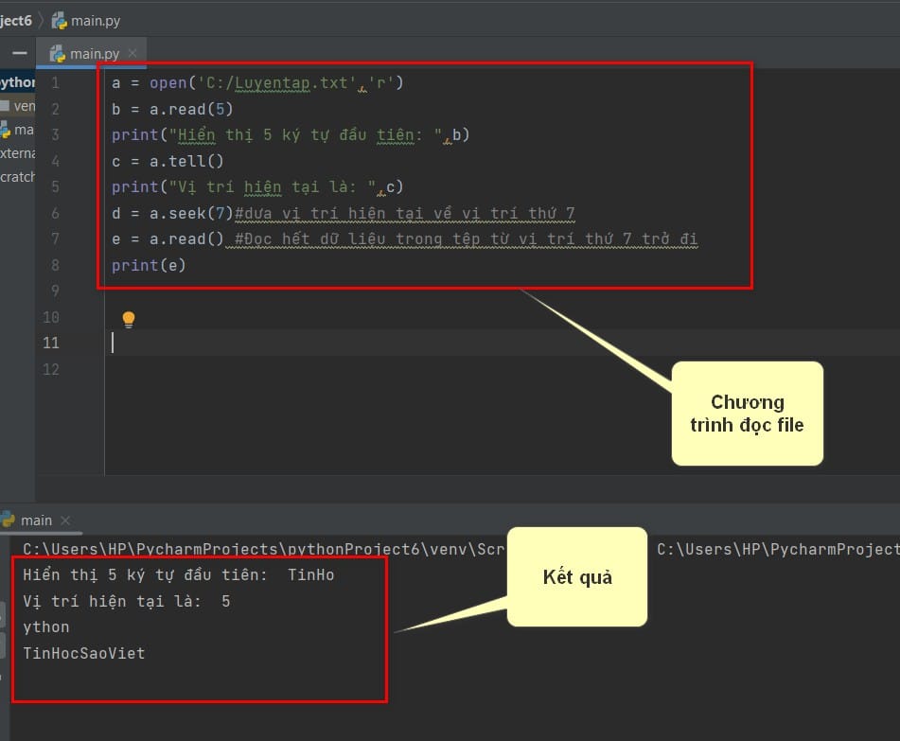The height and width of the screenshot is (741, 900).
Task: Click line number 1 in the gutter
Action: tap(55, 83)
